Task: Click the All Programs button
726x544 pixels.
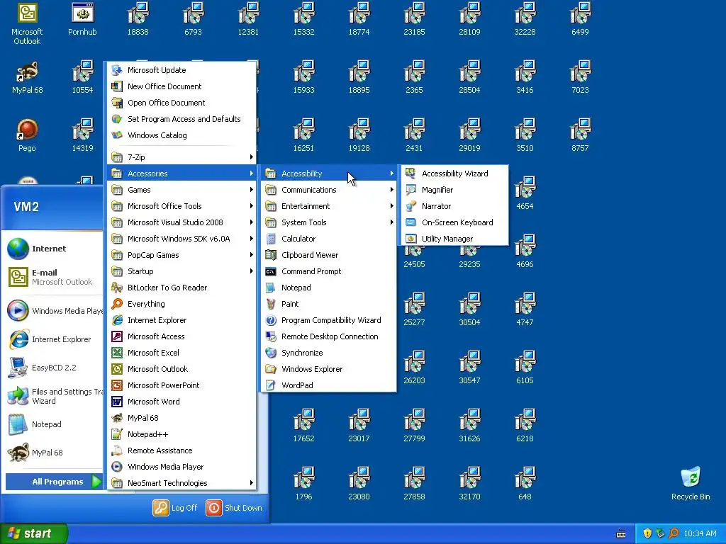Action: (54, 482)
